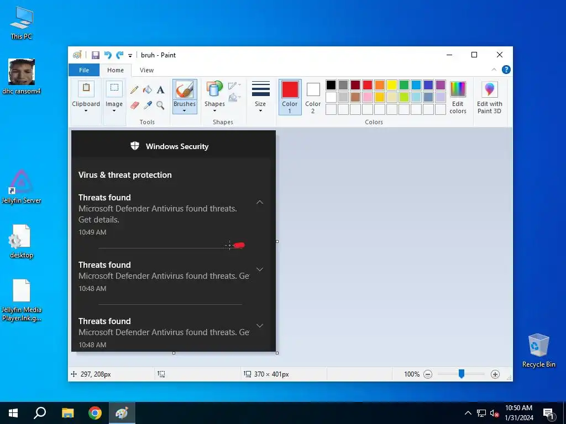Choose the yellow color swatch

392,85
